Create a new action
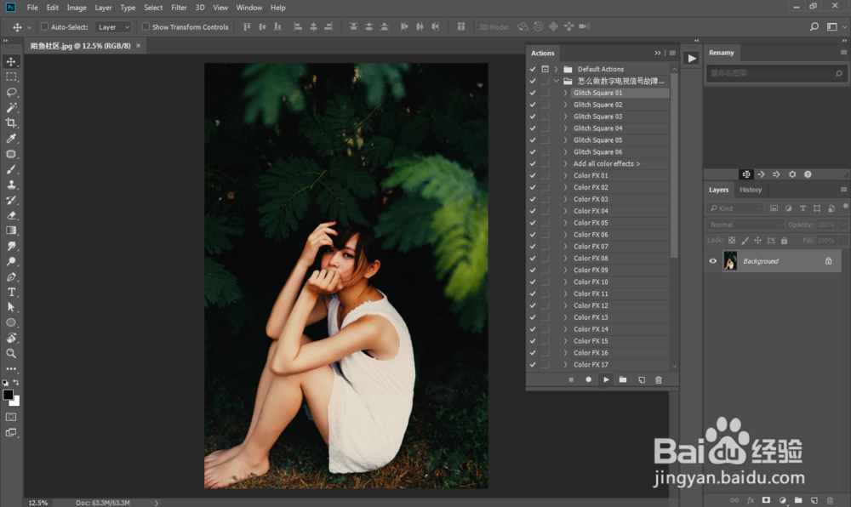 pyautogui.click(x=642, y=379)
